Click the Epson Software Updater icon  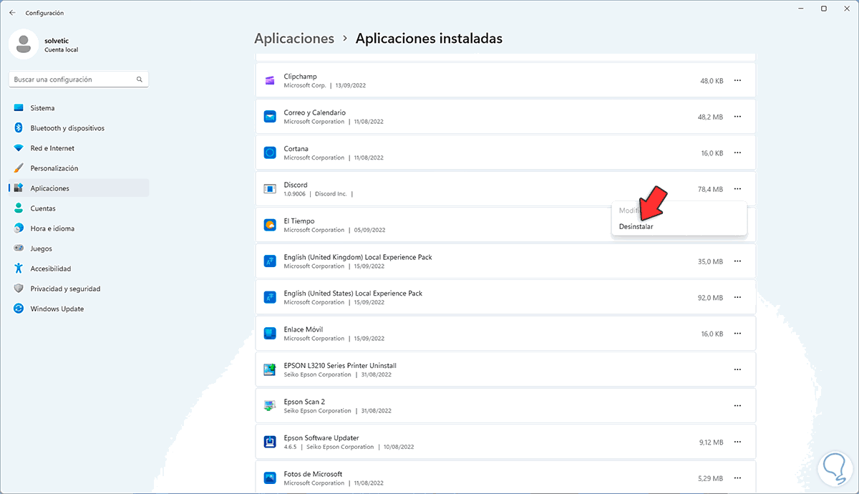pyautogui.click(x=270, y=442)
